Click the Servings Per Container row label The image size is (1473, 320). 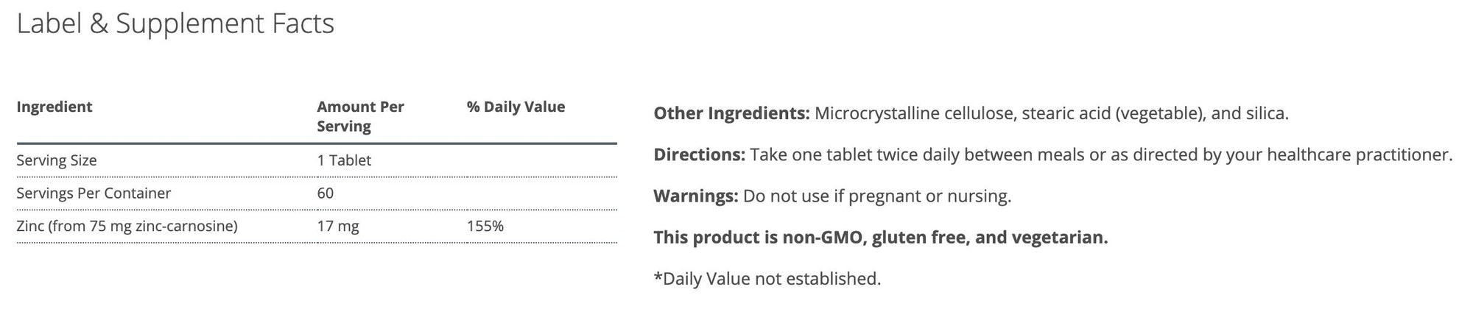click(94, 193)
